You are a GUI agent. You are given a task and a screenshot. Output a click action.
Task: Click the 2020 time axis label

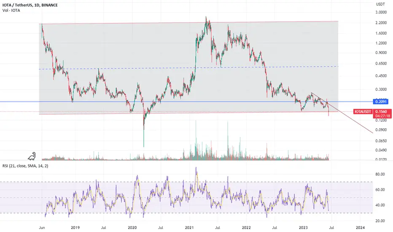[132, 228]
